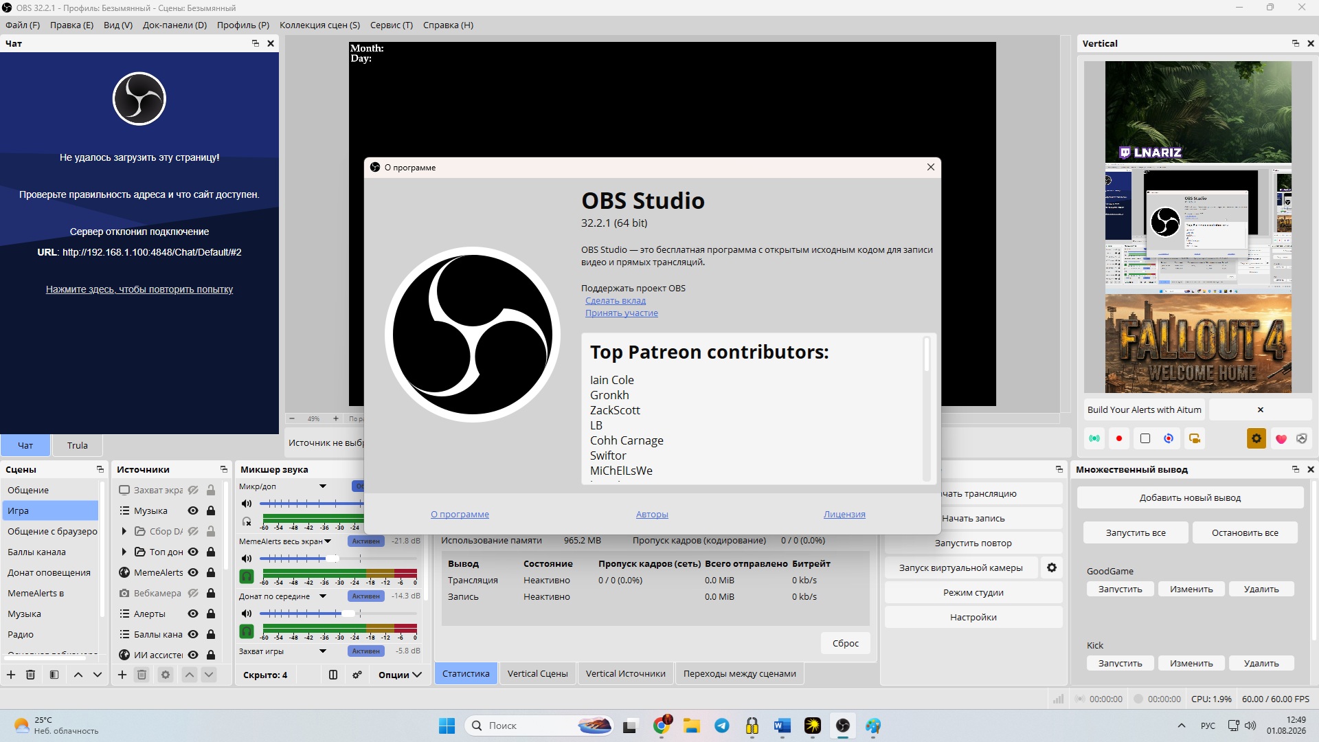
Task: Click the Aitum replay buffer icon
Action: [1169, 438]
